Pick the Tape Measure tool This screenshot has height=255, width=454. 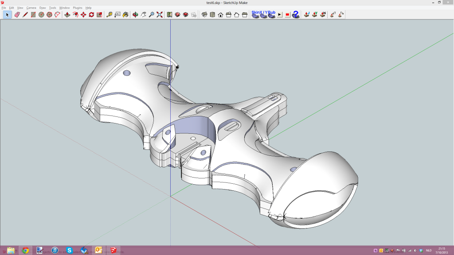pyautogui.click(x=110, y=15)
